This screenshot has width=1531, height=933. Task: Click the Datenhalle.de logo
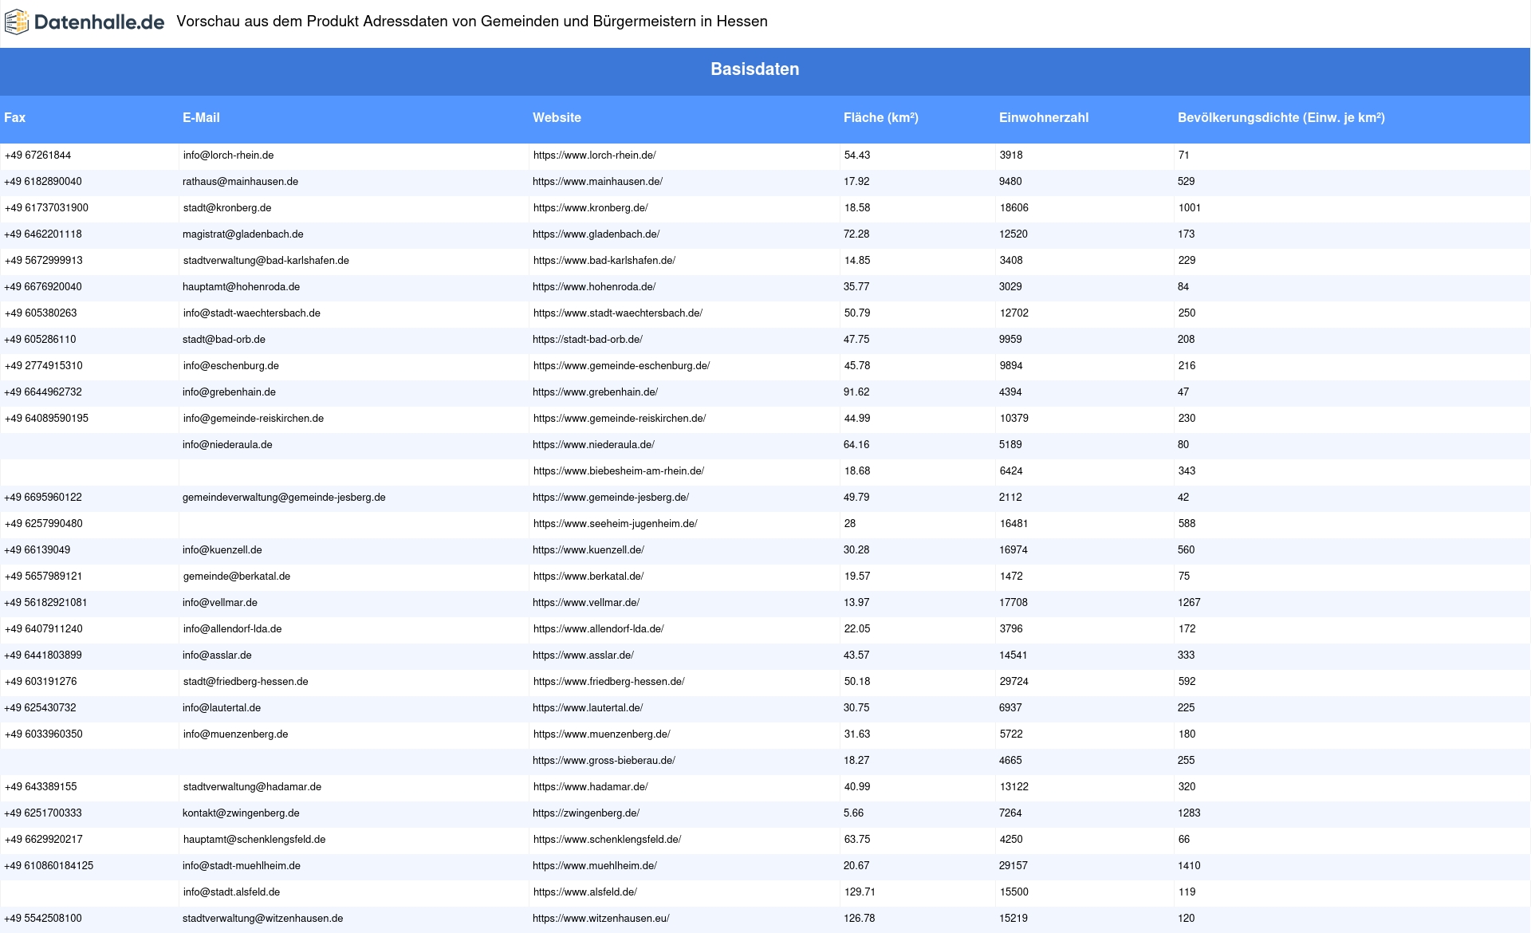click(85, 22)
